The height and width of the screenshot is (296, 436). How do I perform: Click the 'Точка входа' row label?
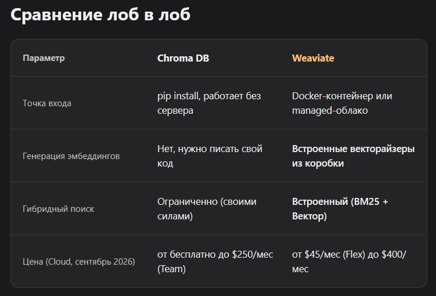pyautogui.click(x=47, y=103)
